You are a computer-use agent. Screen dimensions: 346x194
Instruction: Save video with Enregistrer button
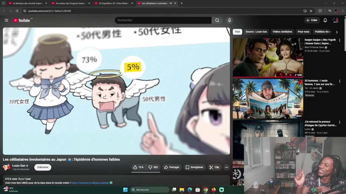pyautogui.click(x=194, y=167)
